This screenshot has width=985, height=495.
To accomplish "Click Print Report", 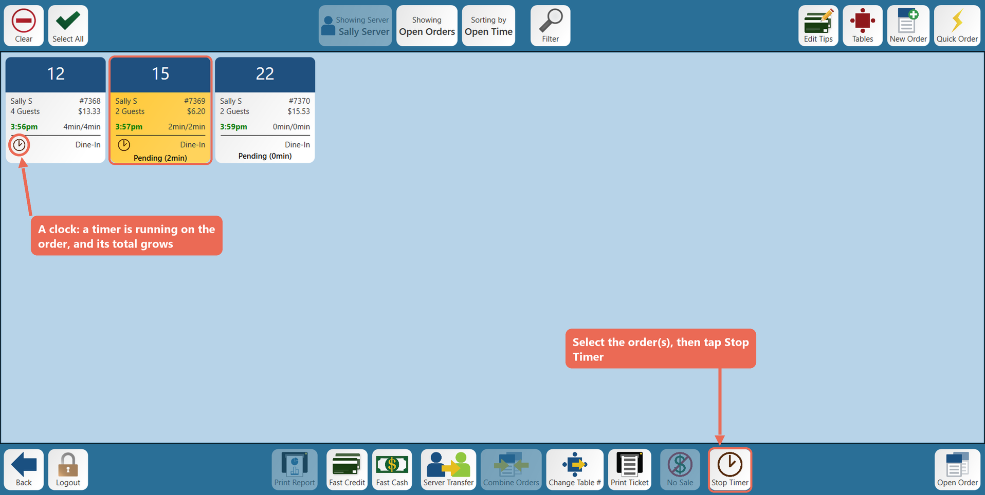I will 295,469.
